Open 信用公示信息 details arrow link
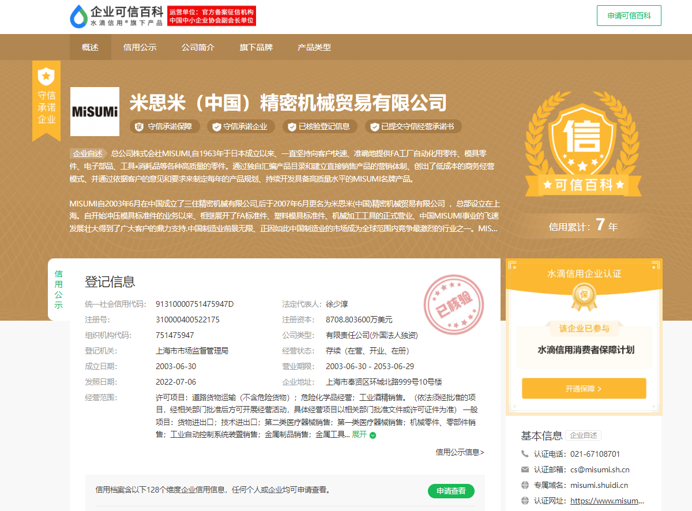The image size is (692, 511). pos(460,452)
